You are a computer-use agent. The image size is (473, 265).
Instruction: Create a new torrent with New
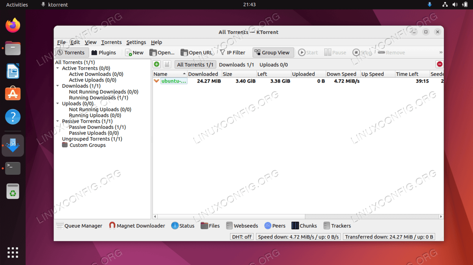134,52
